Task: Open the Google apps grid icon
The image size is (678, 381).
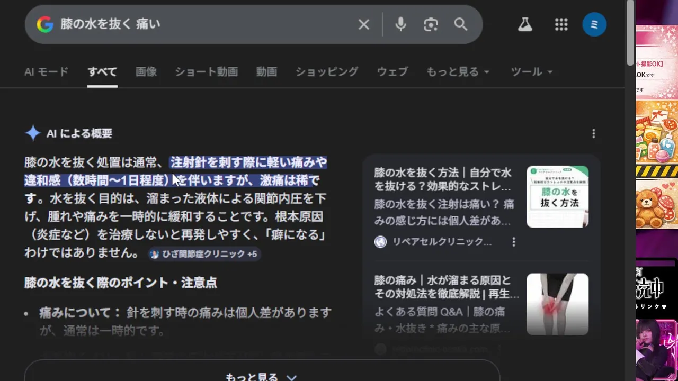Action: pyautogui.click(x=561, y=24)
